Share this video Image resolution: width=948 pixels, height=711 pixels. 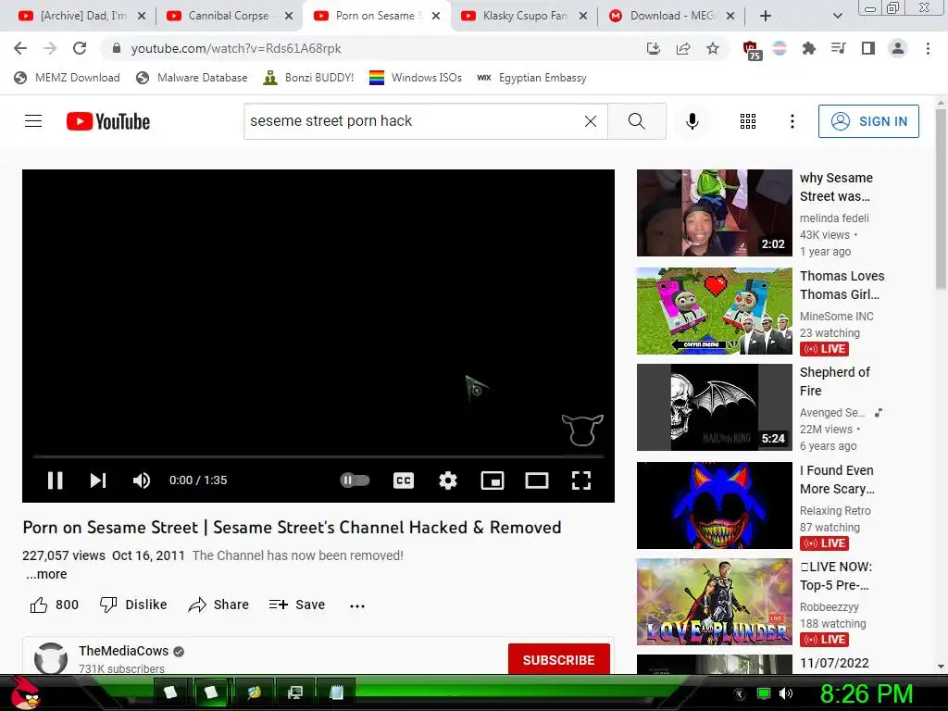[218, 605]
